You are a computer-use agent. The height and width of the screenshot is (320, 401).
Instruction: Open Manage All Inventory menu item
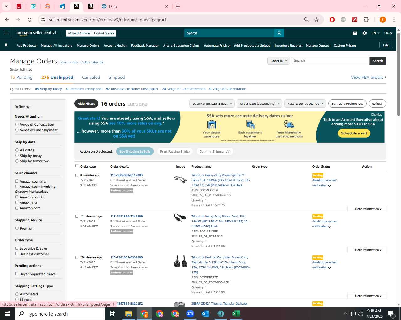pyautogui.click(x=56, y=45)
